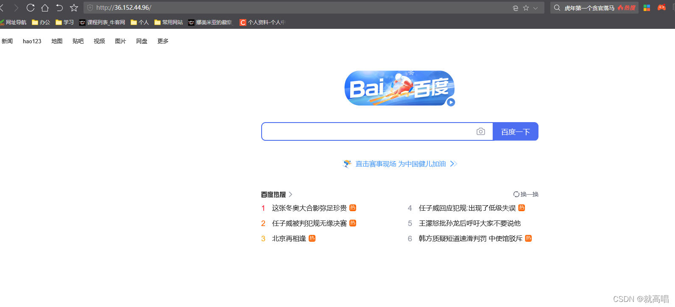This screenshot has height=307, width=675.
Task: Open the 学习 bookmark folder
Action: coord(65,22)
